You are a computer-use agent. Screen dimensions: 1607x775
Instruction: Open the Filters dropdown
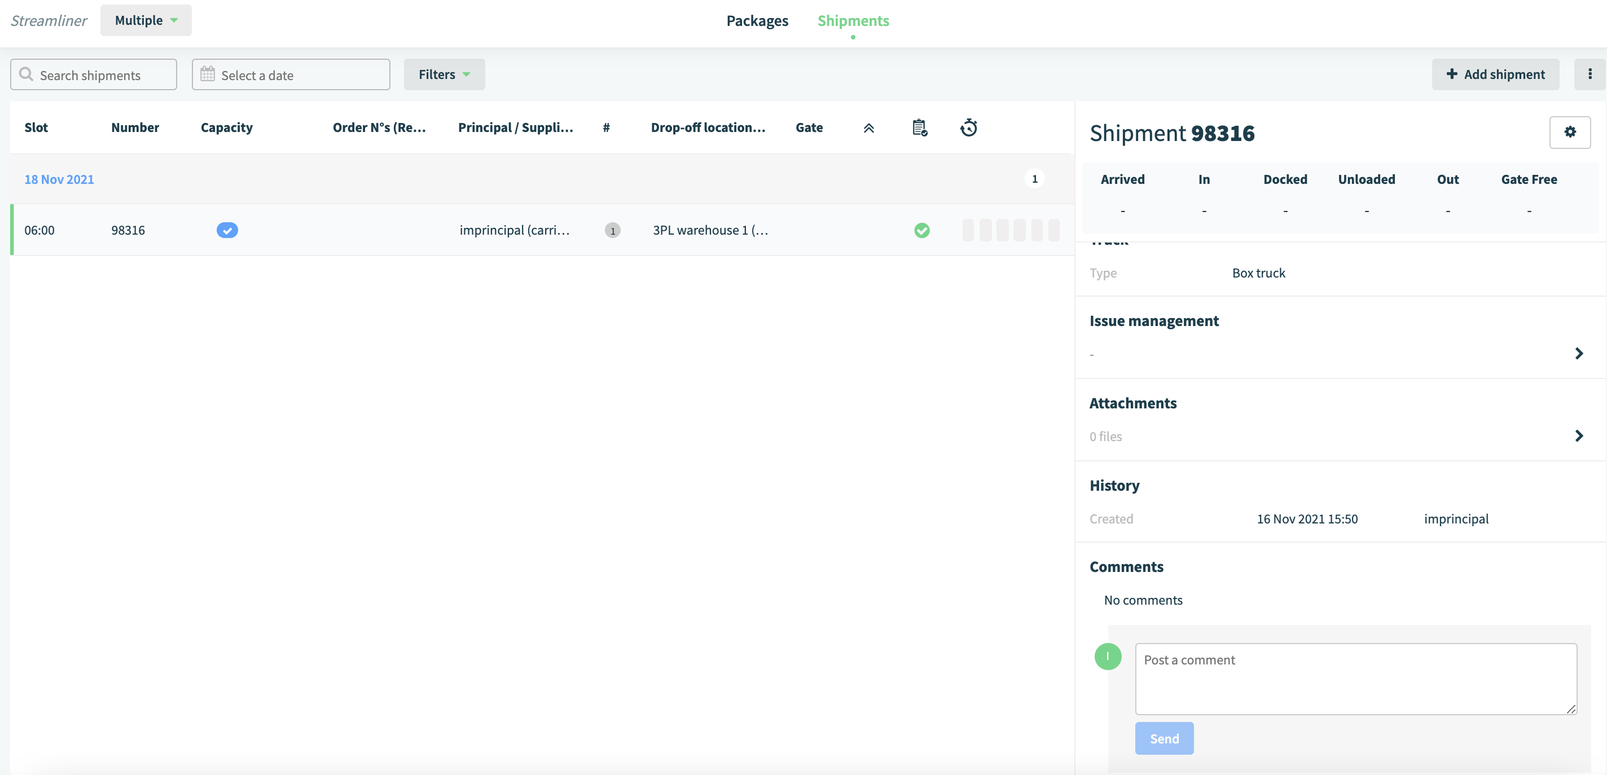pos(444,74)
